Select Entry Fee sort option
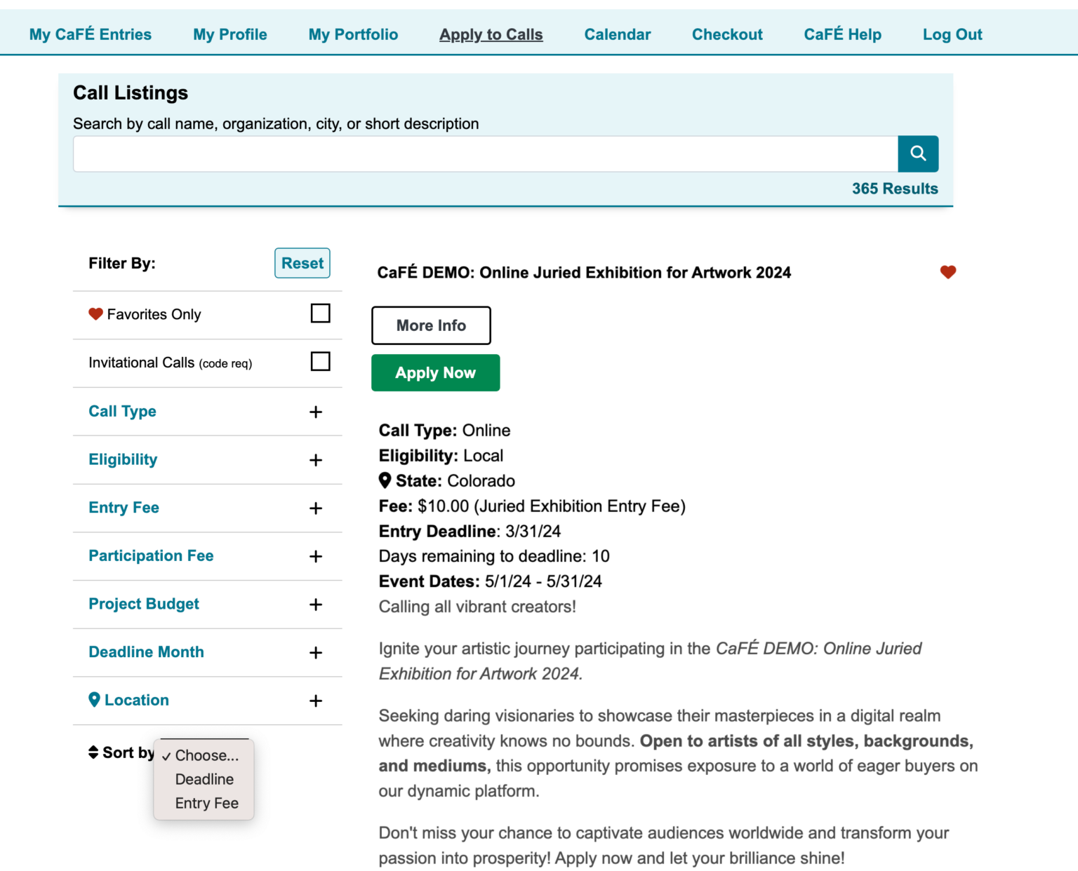The width and height of the screenshot is (1078, 871). click(x=206, y=803)
